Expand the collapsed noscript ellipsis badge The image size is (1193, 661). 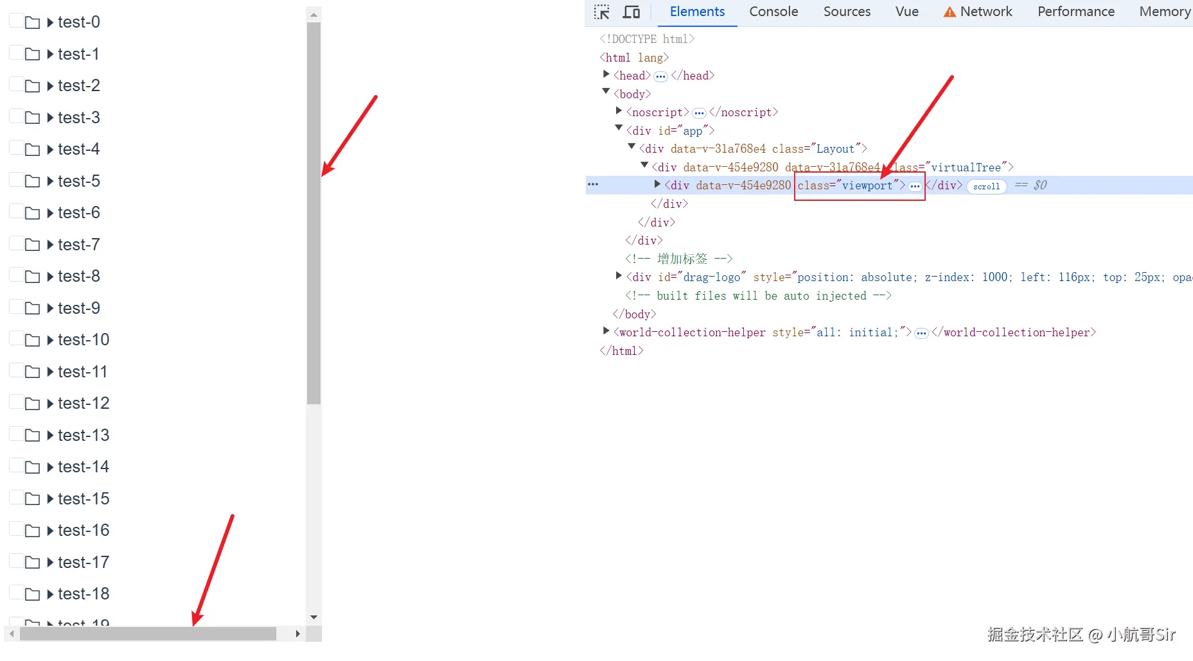(x=699, y=113)
